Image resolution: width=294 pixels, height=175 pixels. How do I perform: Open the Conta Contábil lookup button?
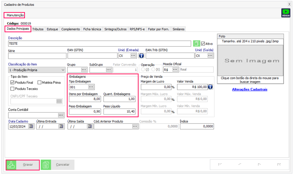tap(61, 115)
